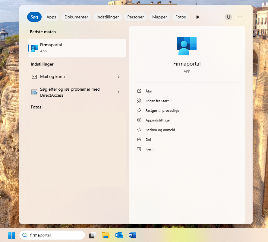Open Søg efter og løs problemer med DirectAccess

[77, 92]
